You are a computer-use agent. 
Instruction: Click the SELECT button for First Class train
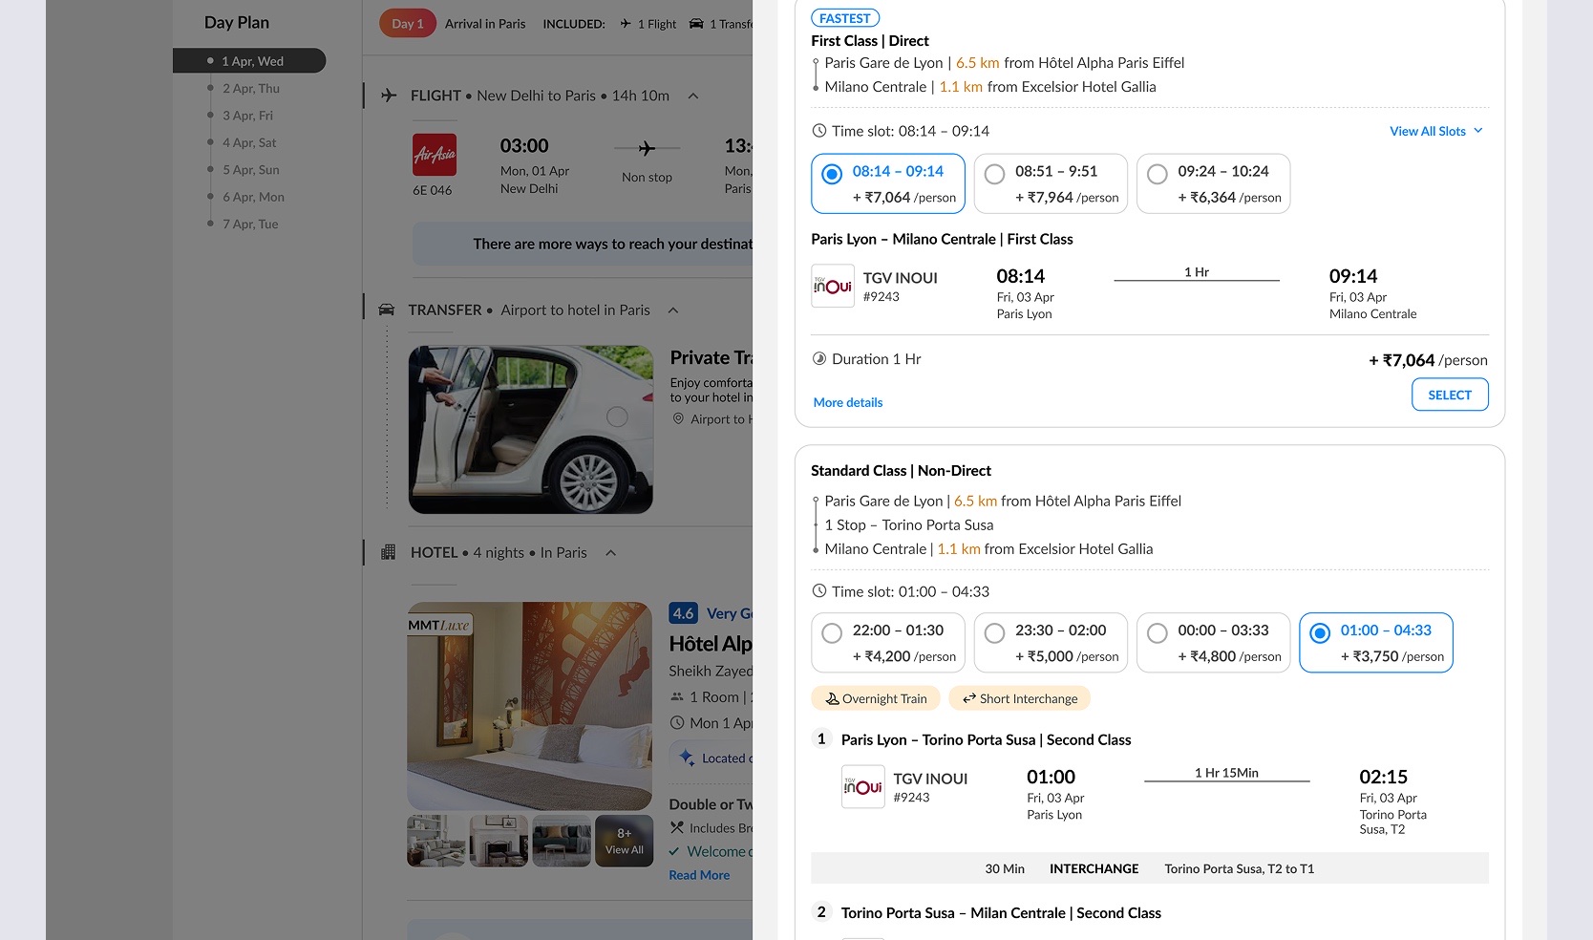pyautogui.click(x=1450, y=395)
